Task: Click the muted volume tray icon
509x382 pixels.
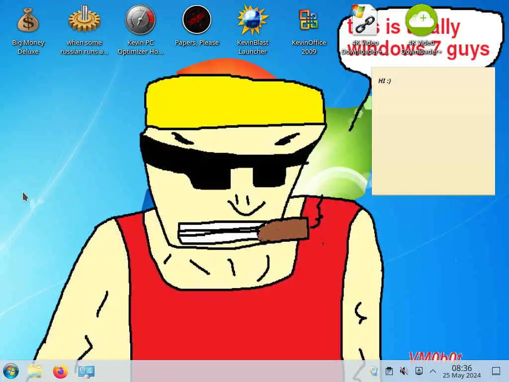Action: click(404, 371)
